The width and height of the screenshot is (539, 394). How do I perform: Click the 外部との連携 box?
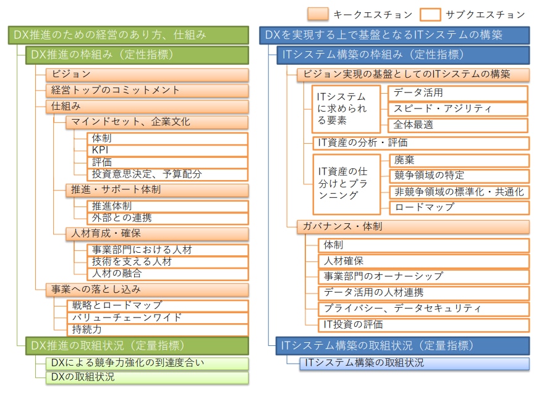click(168, 218)
